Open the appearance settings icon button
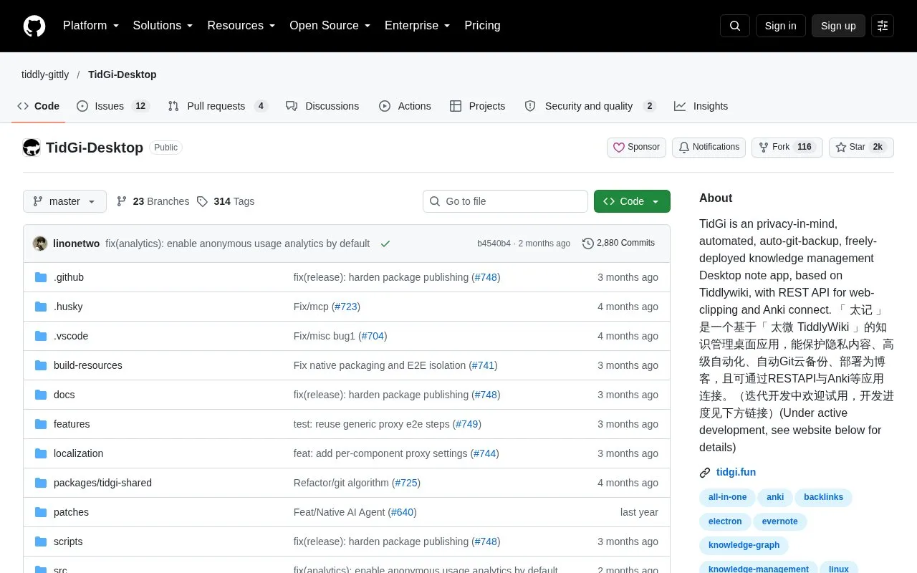 pos(883,26)
